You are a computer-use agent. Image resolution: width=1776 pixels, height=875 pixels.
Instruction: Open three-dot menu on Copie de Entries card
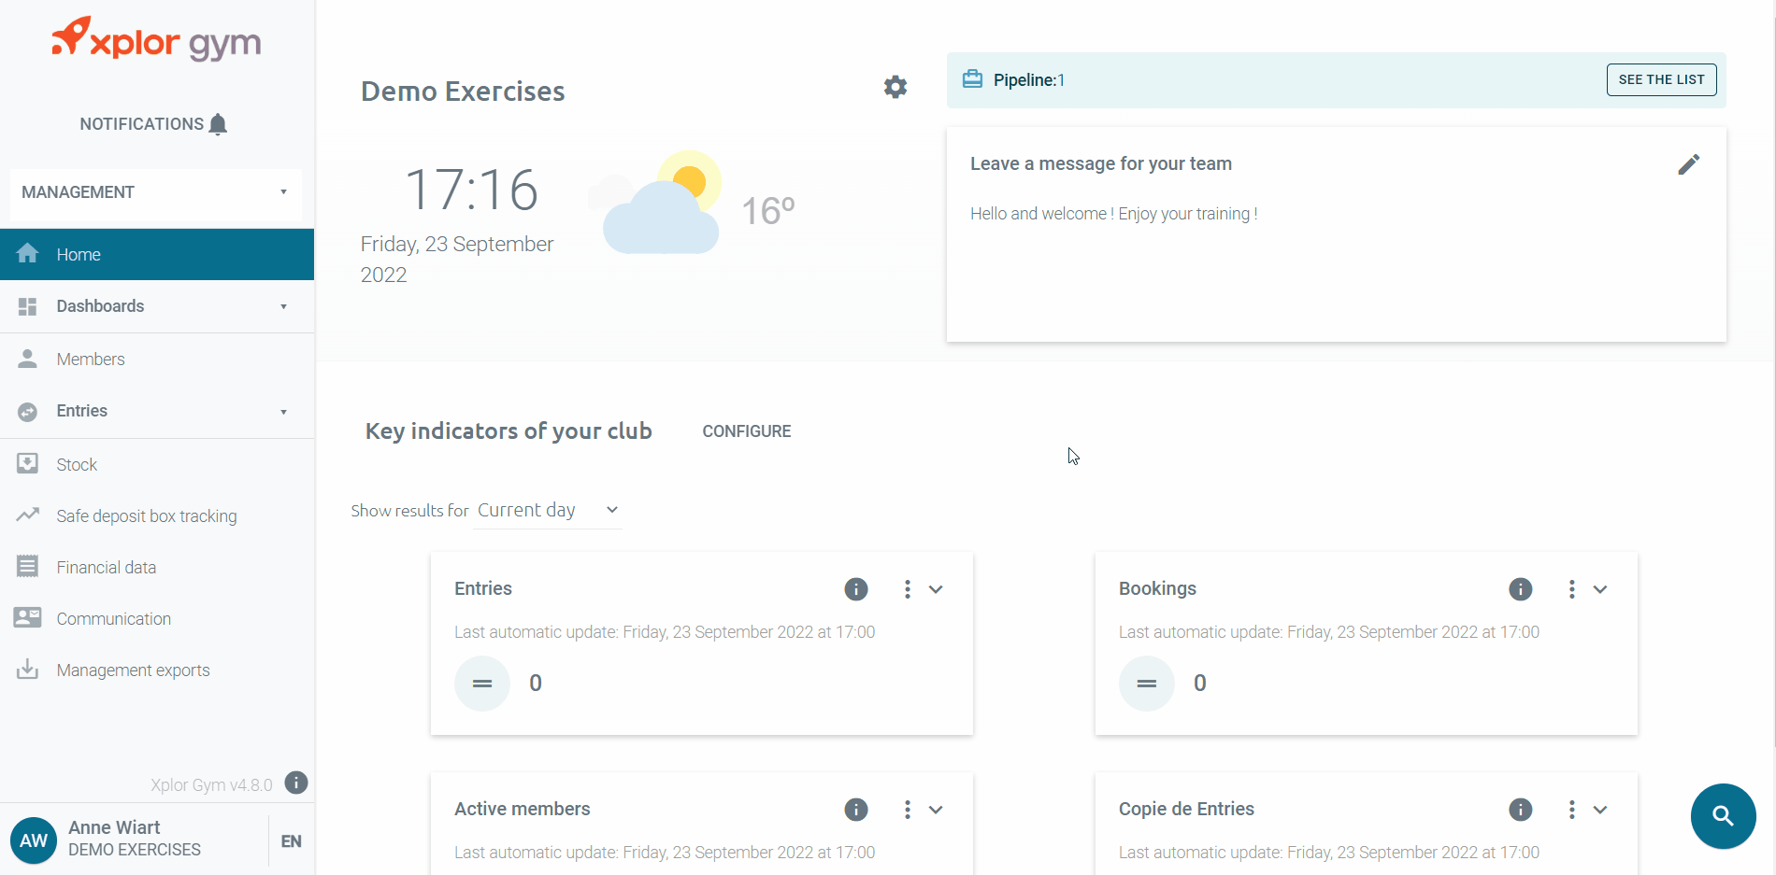click(x=1571, y=810)
